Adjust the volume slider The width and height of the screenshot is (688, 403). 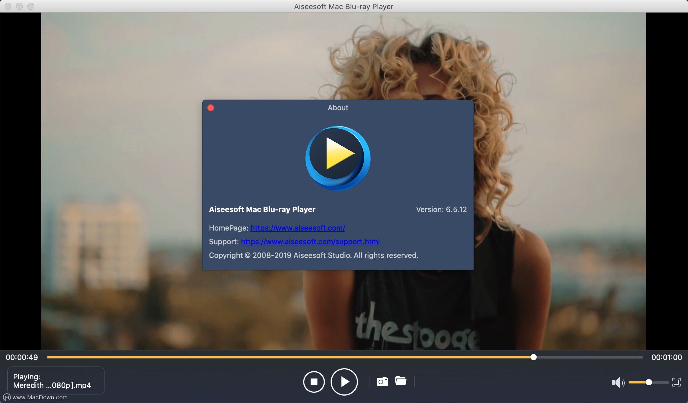coord(648,382)
